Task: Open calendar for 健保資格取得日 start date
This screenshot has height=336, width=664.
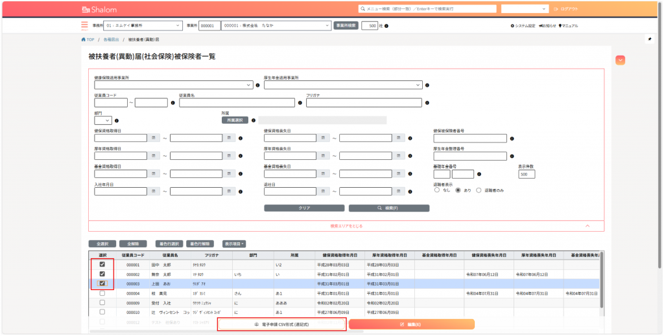Action: (154, 138)
